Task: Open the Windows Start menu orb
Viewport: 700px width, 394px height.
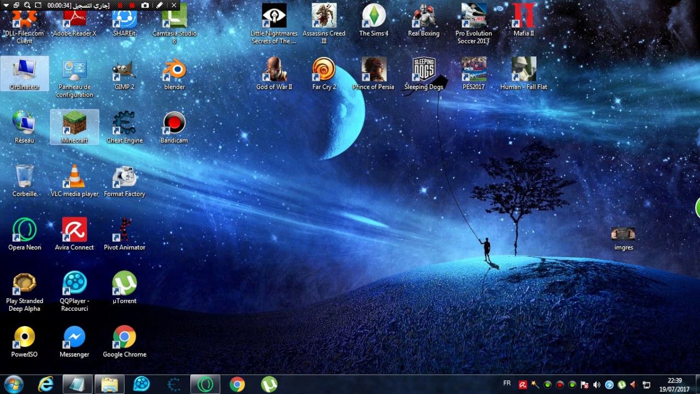Action: tap(13, 384)
